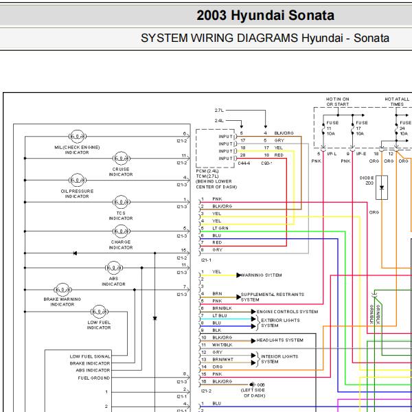Click the '2.7L' engine variant label
The image size is (412, 412).
[x=219, y=111]
